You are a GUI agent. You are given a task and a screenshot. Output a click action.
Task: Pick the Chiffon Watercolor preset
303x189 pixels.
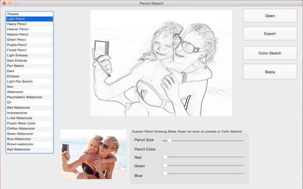point(29,129)
